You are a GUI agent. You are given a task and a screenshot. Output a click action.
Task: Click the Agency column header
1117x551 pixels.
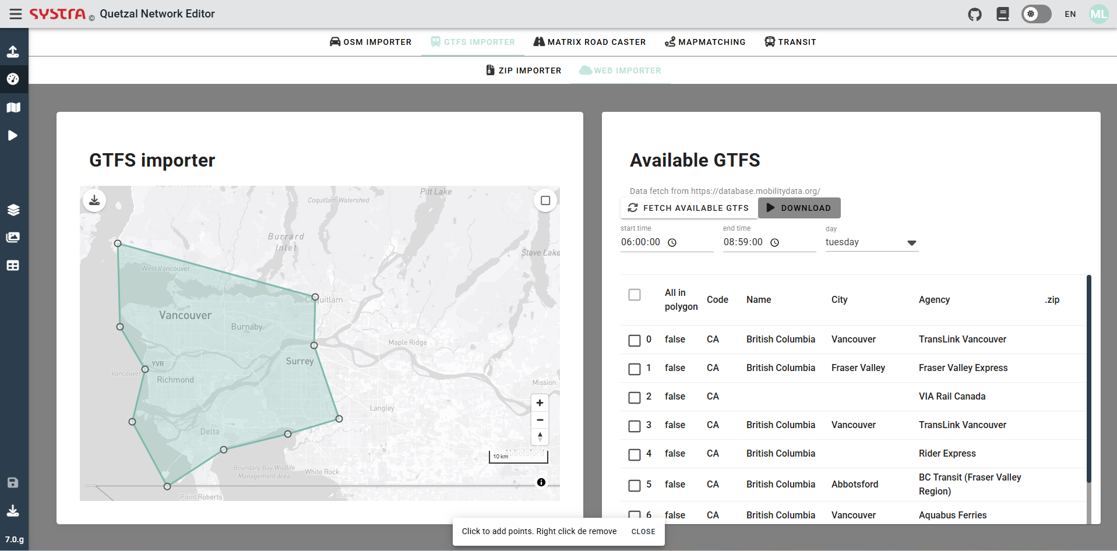(934, 299)
